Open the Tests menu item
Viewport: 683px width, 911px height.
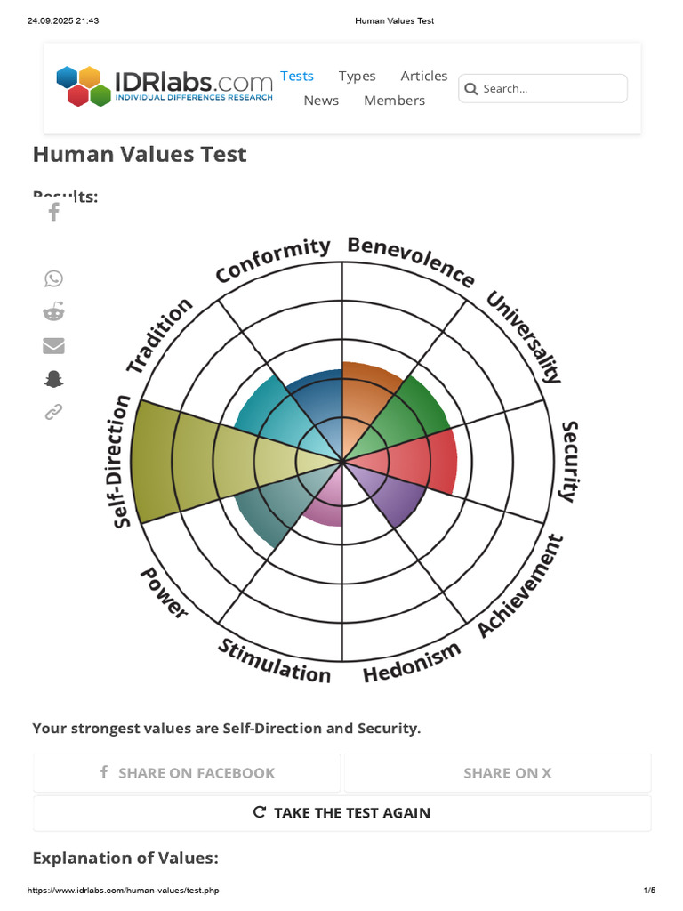point(297,76)
